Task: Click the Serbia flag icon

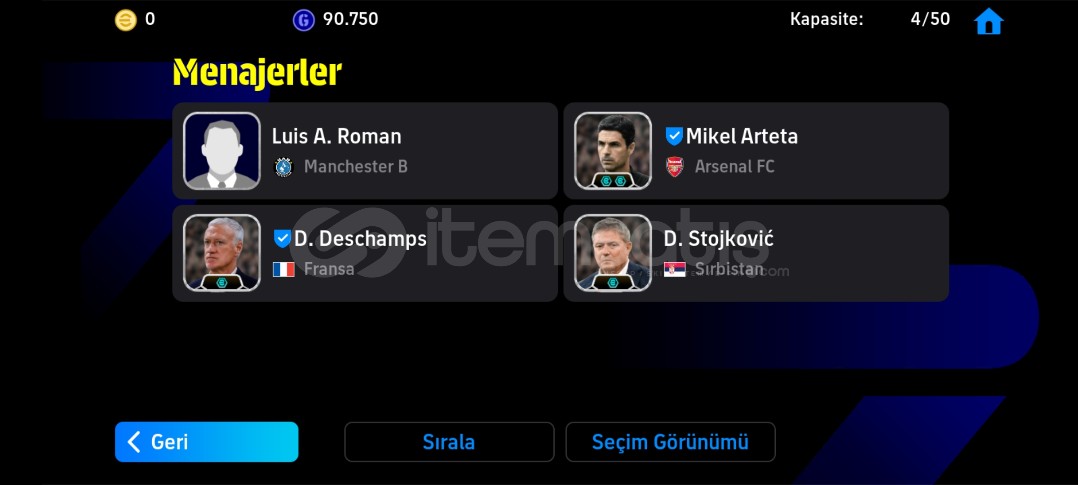Action: [x=675, y=269]
